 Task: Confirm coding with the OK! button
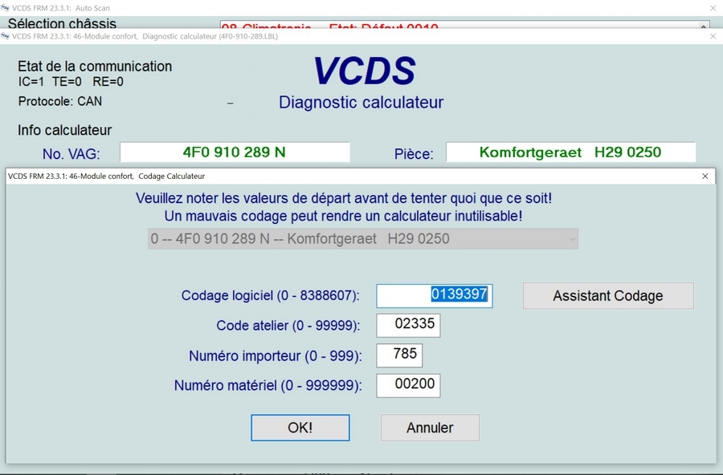(x=300, y=428)
